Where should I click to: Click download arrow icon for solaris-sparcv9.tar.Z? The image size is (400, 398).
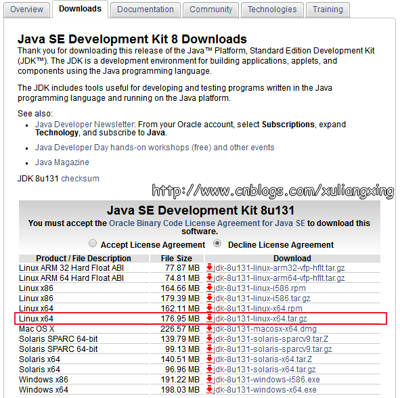click(209, 339)
